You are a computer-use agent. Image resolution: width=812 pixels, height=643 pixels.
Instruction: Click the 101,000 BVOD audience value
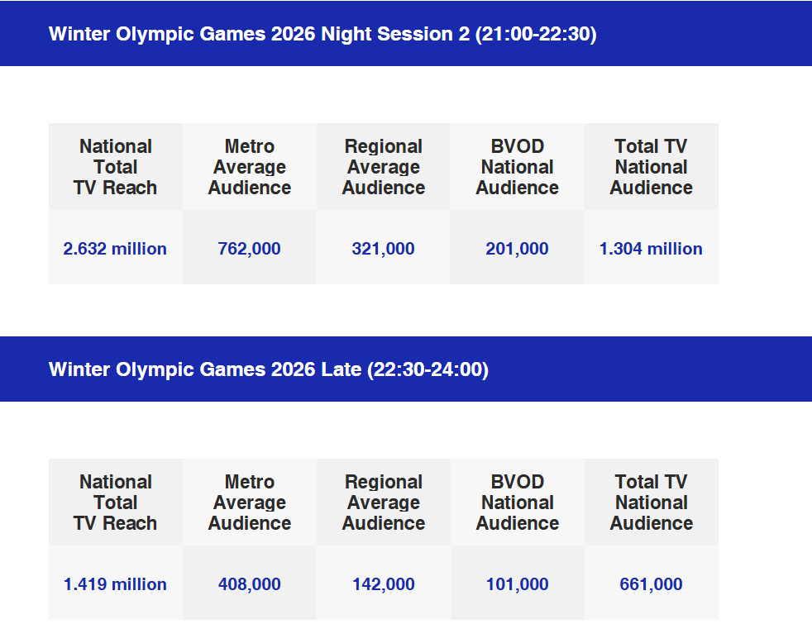click(x=517, y=584)
